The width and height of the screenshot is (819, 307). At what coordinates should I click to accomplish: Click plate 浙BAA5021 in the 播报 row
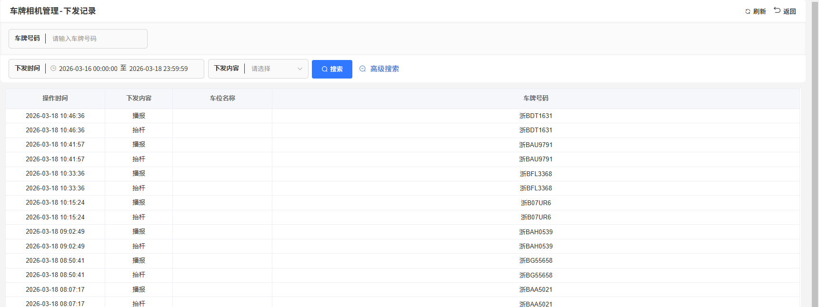[x=536, y=289]
